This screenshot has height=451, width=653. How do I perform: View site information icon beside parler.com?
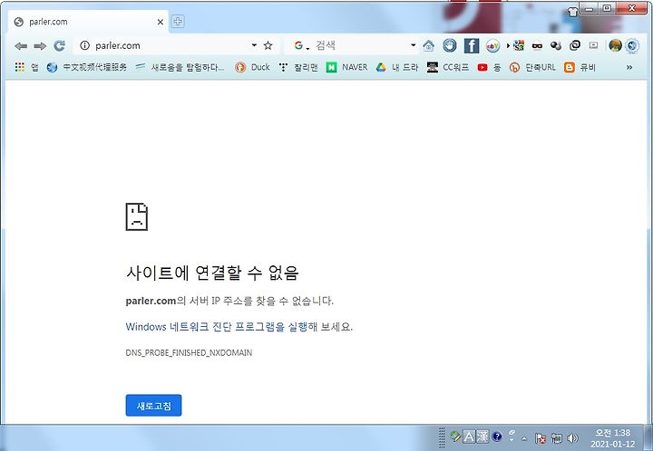click(84, 45)
